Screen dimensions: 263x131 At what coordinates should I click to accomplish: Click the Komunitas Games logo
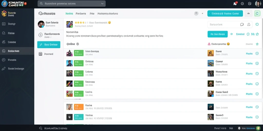[x=14, y=4]
